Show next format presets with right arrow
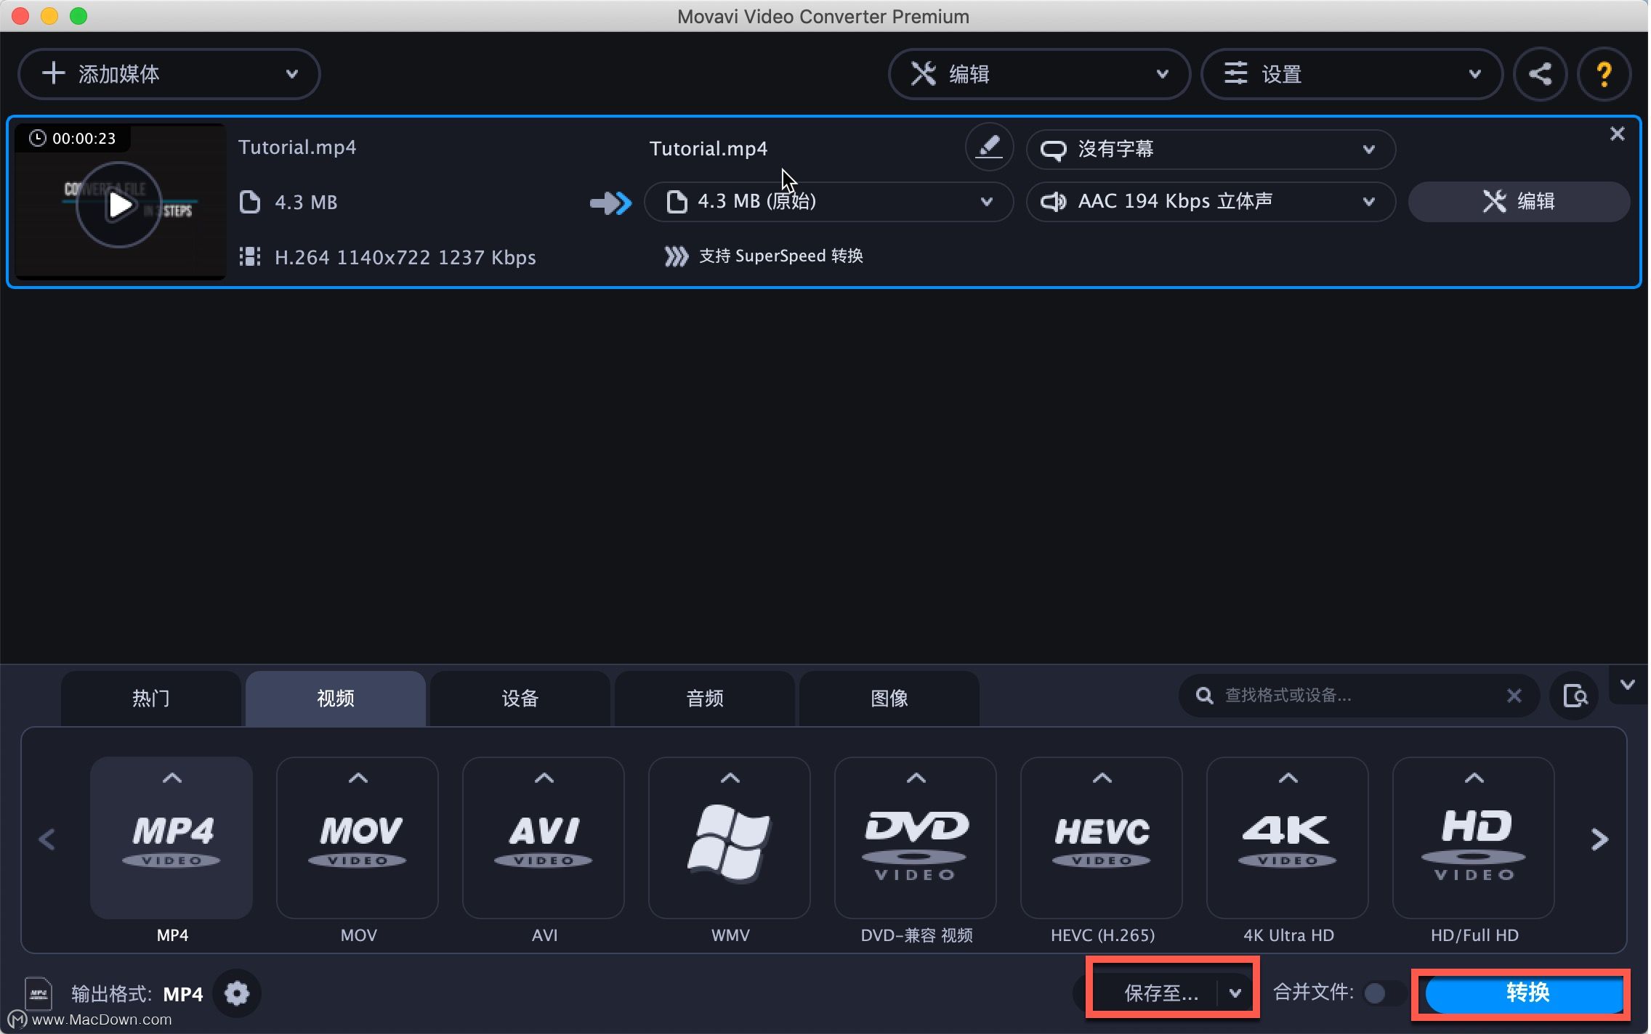This screenshot has width=1651, height=1034. coord(1599,839)
